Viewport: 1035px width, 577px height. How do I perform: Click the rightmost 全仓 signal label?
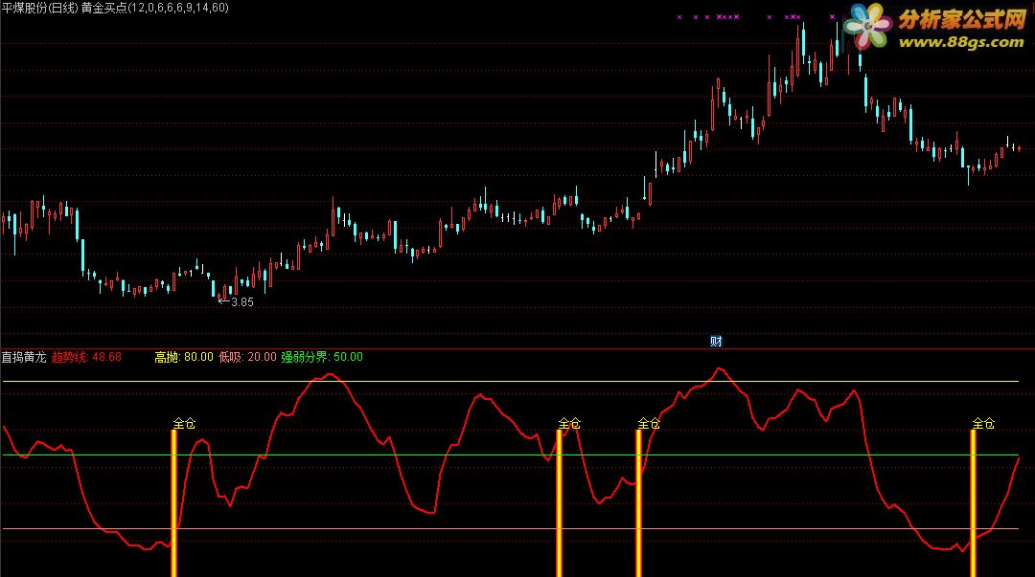pyautogui.click(x=983, y=423)
